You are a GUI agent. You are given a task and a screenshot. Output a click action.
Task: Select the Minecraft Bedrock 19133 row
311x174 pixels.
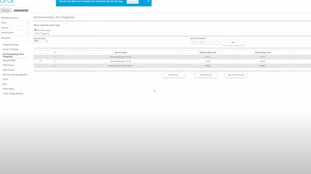[41, 61]
